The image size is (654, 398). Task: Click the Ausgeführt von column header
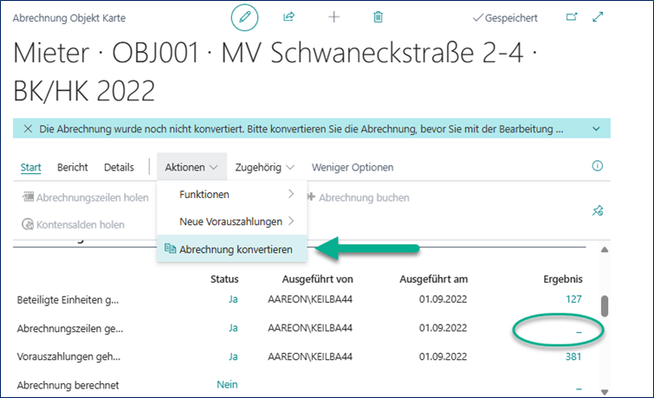tap(317, 279)
